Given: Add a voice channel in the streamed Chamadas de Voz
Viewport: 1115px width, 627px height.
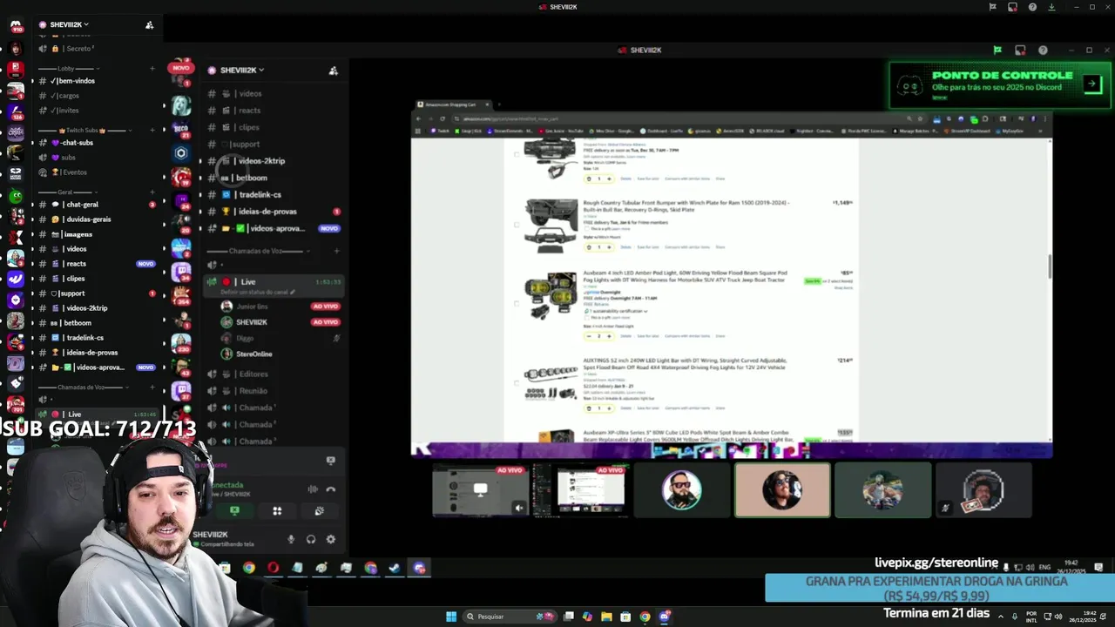Looking at the screenshot, I should tap(337, 251).
